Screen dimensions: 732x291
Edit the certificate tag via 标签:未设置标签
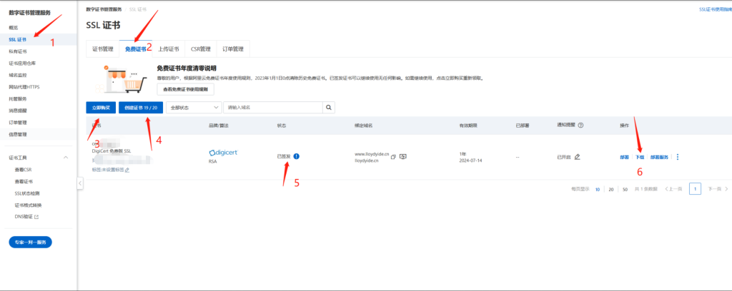[127, 170]
